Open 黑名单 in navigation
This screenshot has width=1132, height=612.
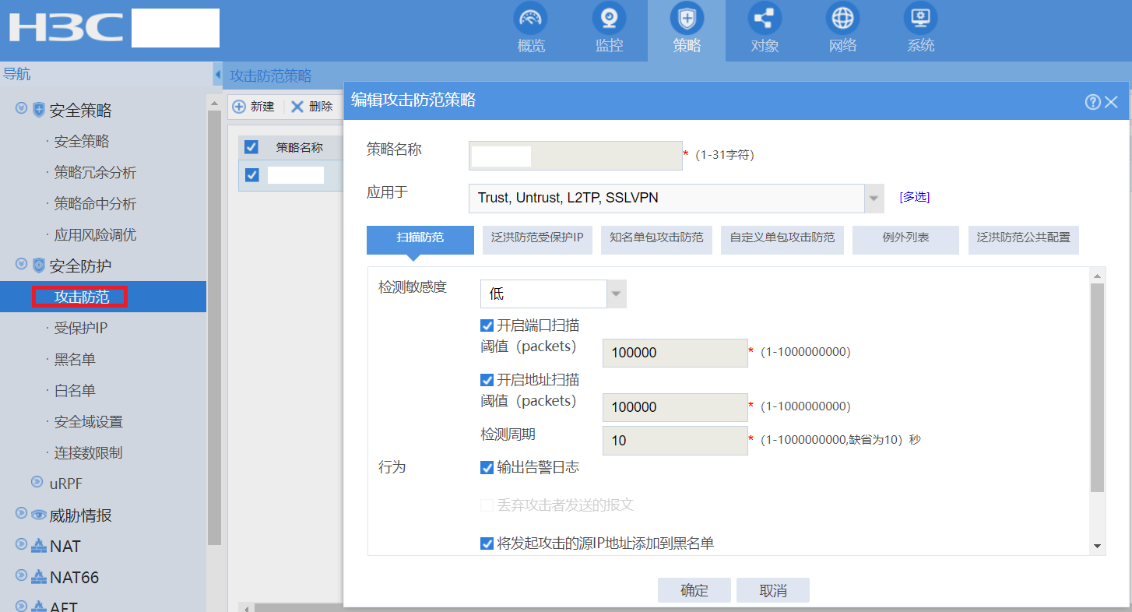(75, 359)
